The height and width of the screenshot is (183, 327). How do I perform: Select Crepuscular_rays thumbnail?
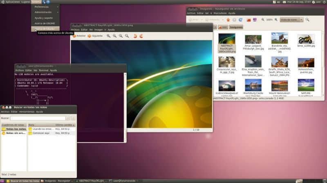pyautogui.click(x=227, y=62)
